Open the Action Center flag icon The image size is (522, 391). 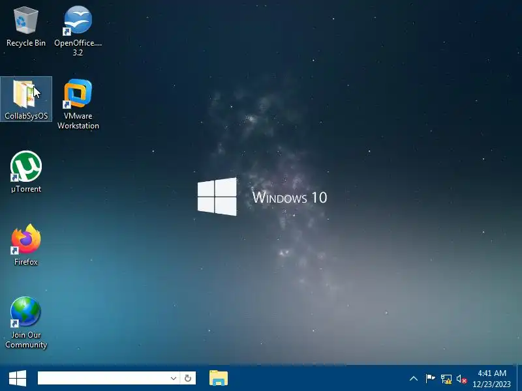click(x=430, y=379)
